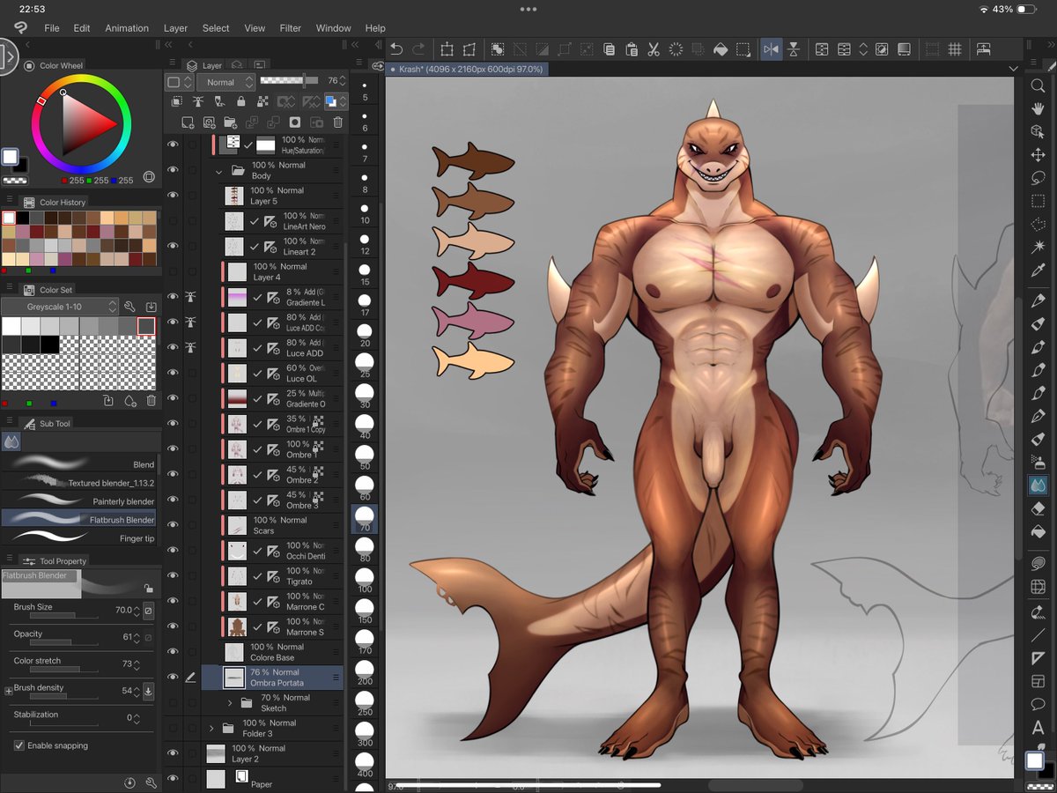Image resolution: width=1057 pixels, height=793 pixels.
Task: Open the Animation menu
Action: coord(127,28)
